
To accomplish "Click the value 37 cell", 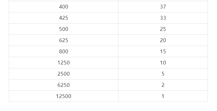I will (163, 7).
